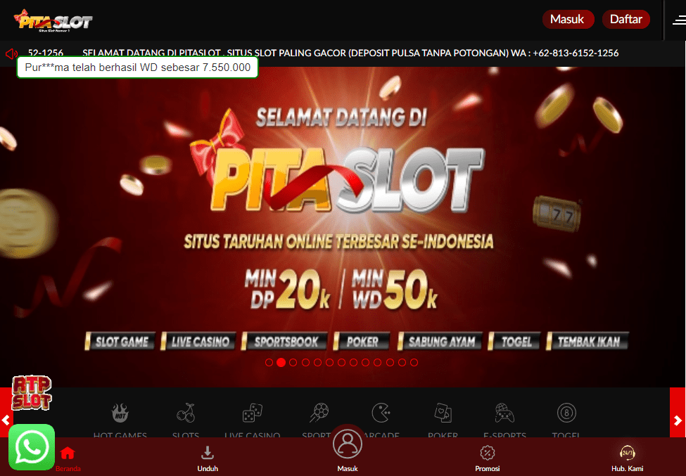Open the E-Sports gamepad icon
The image size is (686, 476).
pyautogui.click(x=504, y=413)
